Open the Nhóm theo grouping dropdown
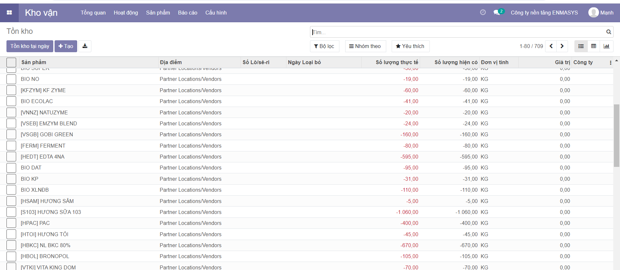 click(365, 46)
